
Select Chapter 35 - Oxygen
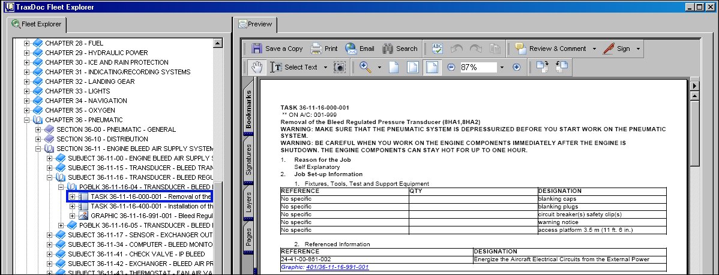point(80,110)
